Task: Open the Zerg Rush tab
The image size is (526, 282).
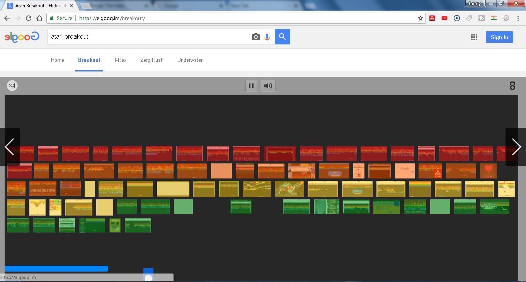Action: click(152, 60)
